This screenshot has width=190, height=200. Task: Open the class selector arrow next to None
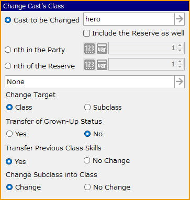180,81
